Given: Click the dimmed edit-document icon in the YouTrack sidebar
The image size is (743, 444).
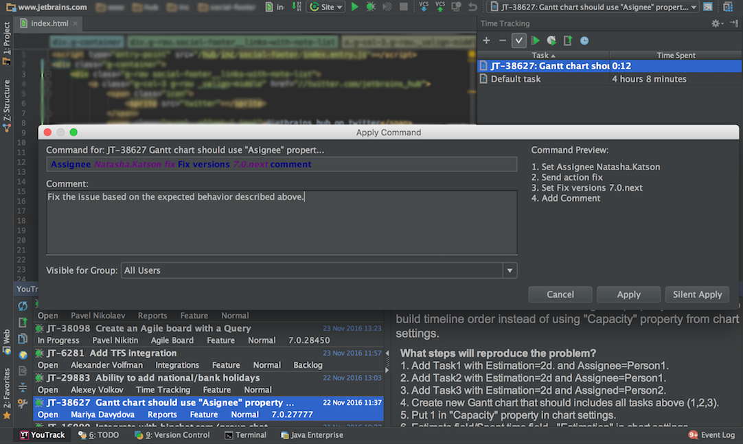Looking at the screenshot, I should 22,371.
